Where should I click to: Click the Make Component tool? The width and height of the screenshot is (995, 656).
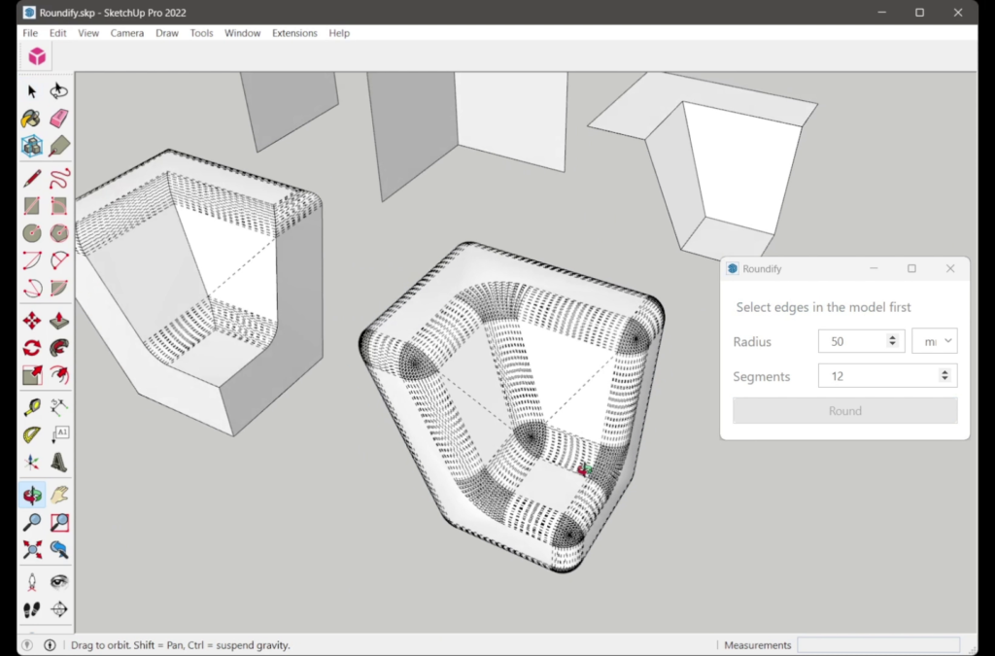(32, 146)
